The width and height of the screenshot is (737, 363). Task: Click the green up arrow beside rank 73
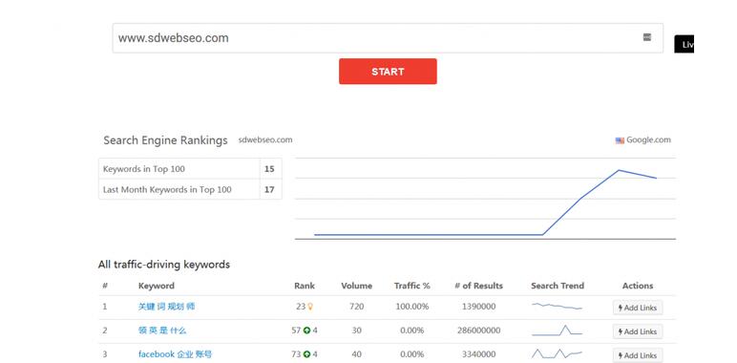point(306,354)
